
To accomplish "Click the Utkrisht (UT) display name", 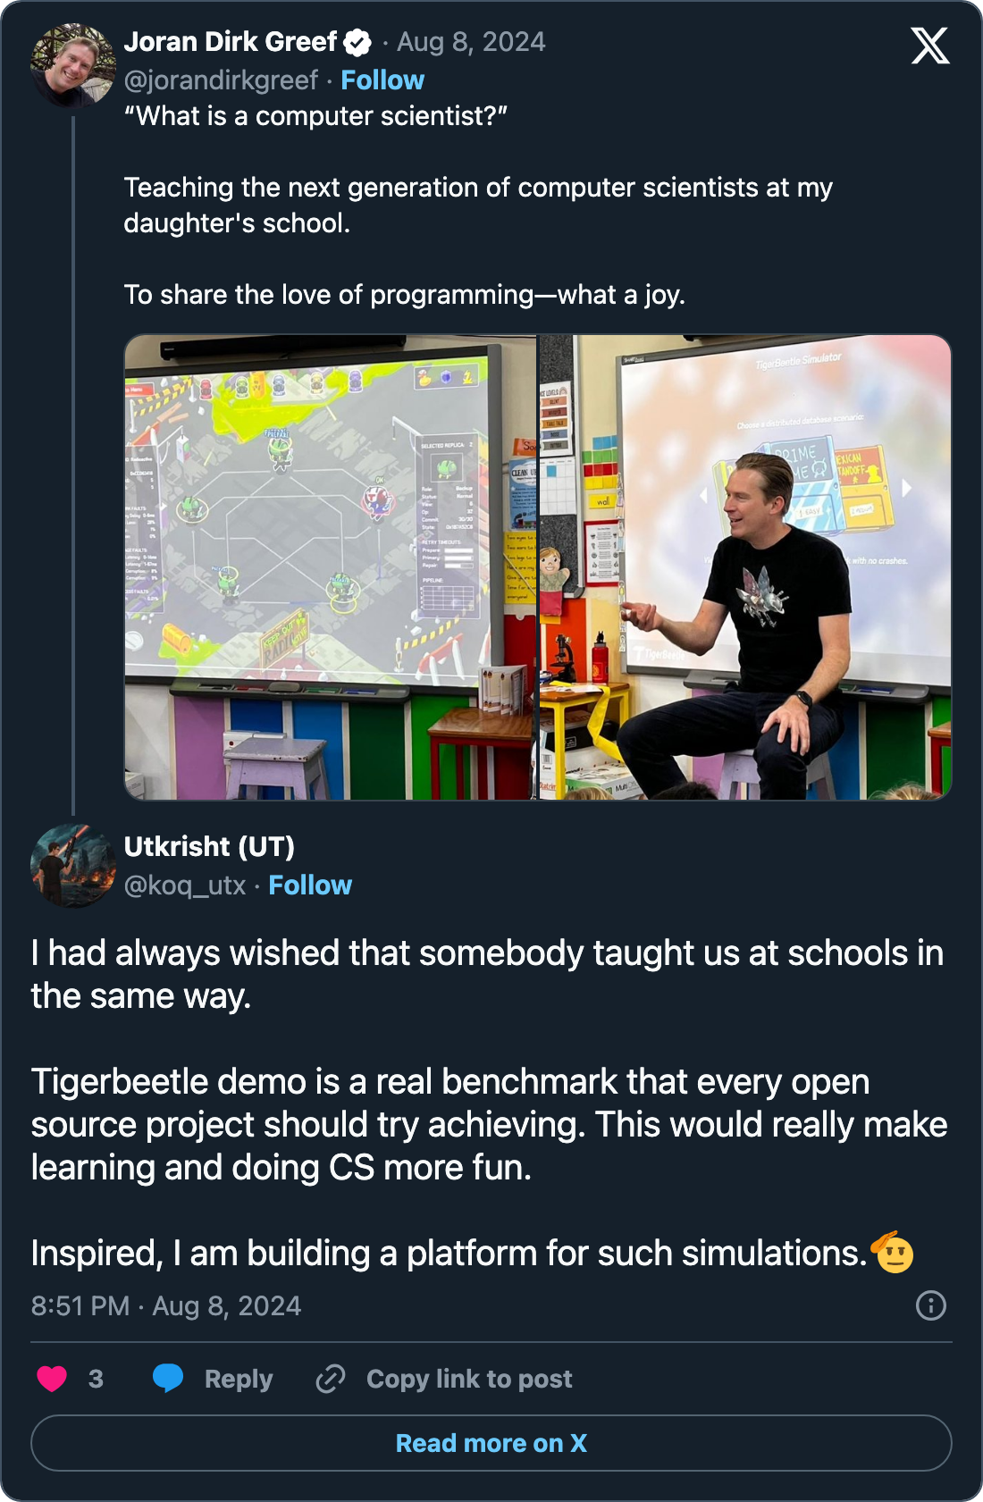I will coord(209,846).
